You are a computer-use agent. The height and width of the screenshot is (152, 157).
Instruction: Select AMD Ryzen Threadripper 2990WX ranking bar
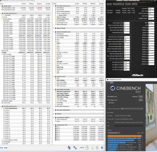point(124,138)
